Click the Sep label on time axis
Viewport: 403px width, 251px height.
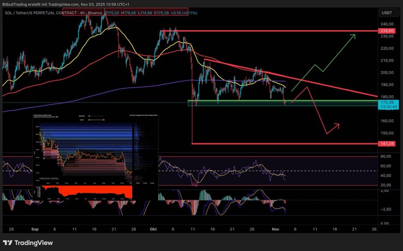(35, 229)
